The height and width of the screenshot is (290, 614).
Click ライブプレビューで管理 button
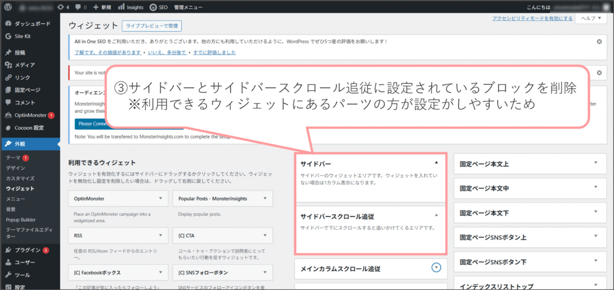tap(151, 26)
